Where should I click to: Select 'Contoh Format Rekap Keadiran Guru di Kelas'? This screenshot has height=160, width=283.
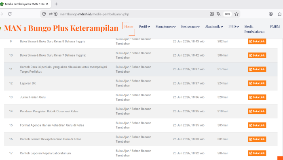click(51, 139)
